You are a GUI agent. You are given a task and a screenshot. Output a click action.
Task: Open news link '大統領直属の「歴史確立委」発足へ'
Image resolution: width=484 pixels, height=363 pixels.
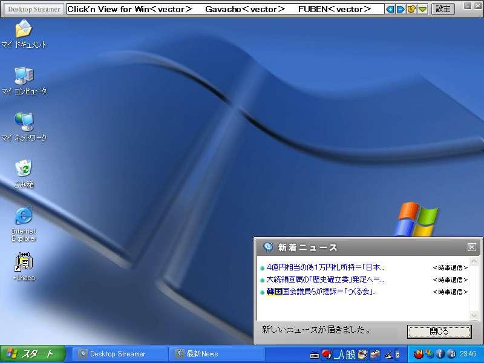(x=325, y=280)
